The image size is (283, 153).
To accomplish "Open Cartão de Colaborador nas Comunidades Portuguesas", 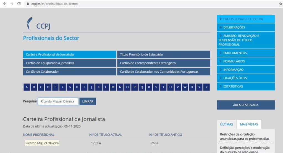I will pyautogui.click(x=164, y=72).
